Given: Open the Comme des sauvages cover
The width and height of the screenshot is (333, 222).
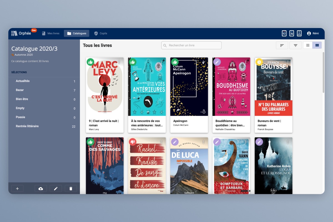Looking at the screenshot, I should click(105, 166).
